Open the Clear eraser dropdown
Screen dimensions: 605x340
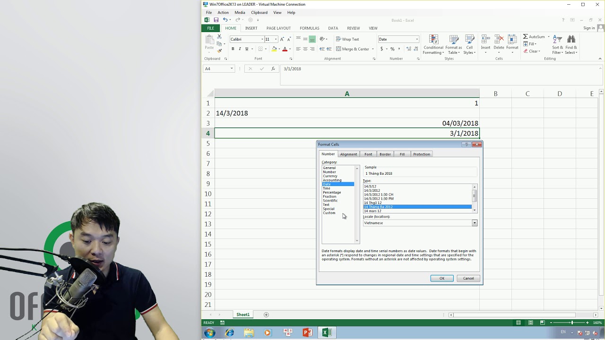(532, 51)
